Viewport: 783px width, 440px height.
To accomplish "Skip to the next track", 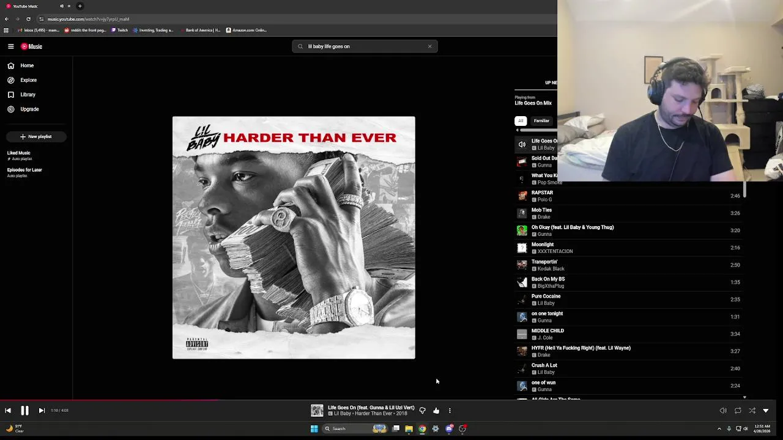I will pyautogui.click(x=42, y=411).
